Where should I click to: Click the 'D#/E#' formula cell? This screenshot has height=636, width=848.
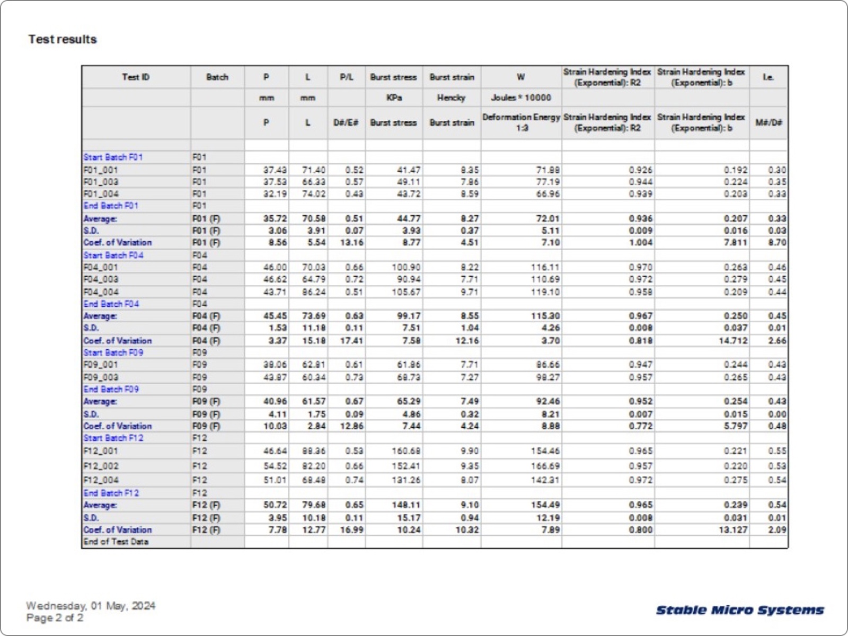[346, 122]
